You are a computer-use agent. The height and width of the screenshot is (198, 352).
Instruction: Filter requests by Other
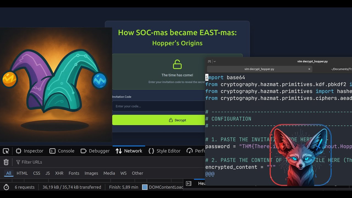point(137,173)
